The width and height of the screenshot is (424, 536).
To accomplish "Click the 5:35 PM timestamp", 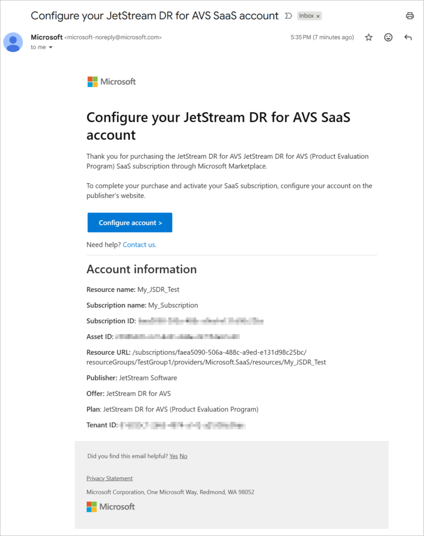I will coord(322,37).
